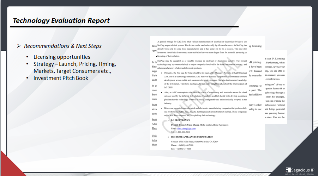Viewport: 318px width, 176px height.
Task: Click the arrow bullet before Recommendations
Action: 19,46
